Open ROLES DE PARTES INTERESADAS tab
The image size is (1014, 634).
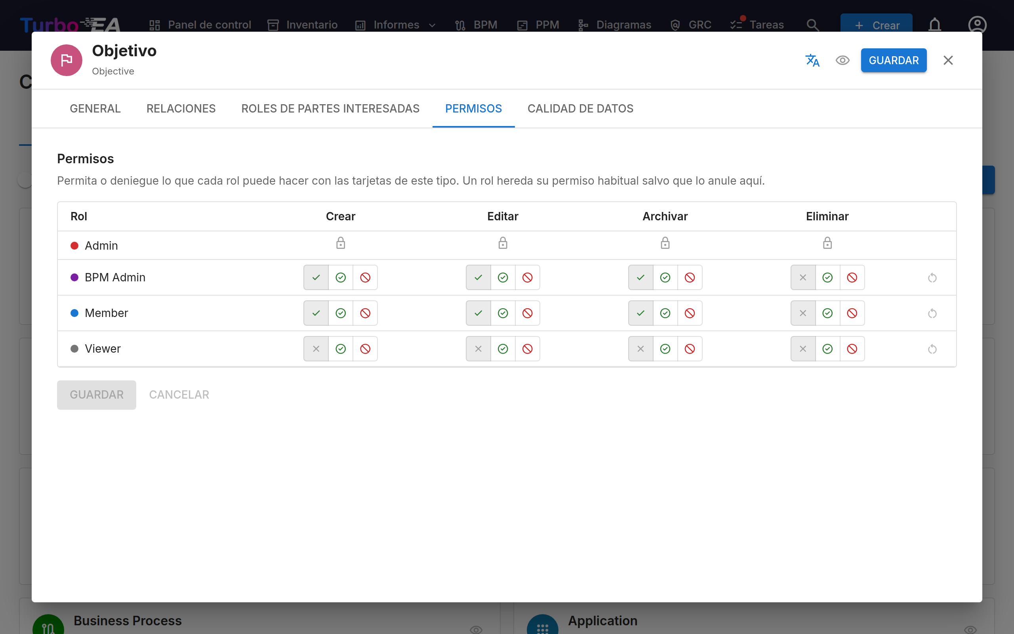(330, 109)
